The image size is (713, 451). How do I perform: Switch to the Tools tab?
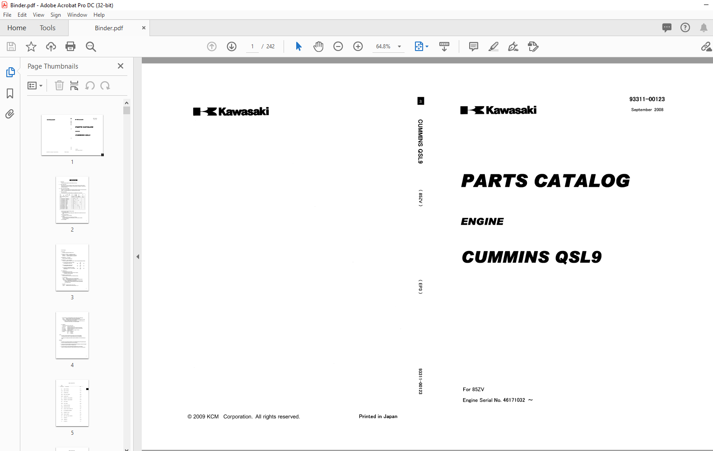(x=47, y=28)
